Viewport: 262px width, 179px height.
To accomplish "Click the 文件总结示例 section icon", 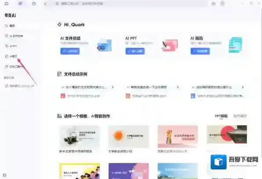I will (59, 74).
